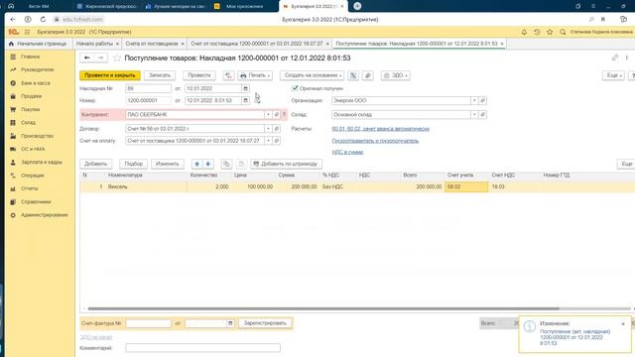Open calendar for Накладная date 12.01.2022

pos(245,88)
